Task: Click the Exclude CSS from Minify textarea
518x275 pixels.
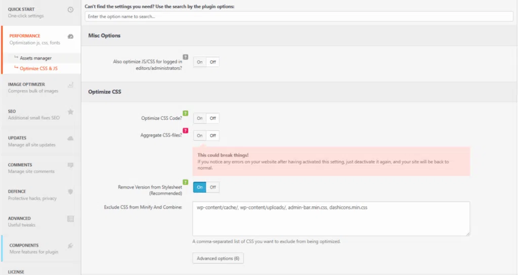Action: pos(331,218)
